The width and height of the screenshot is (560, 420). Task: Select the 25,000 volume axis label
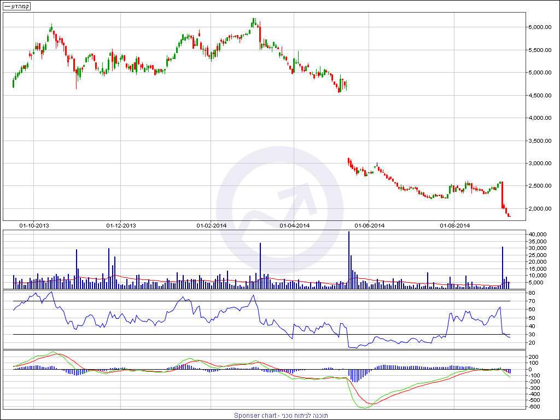click(538, 255)
